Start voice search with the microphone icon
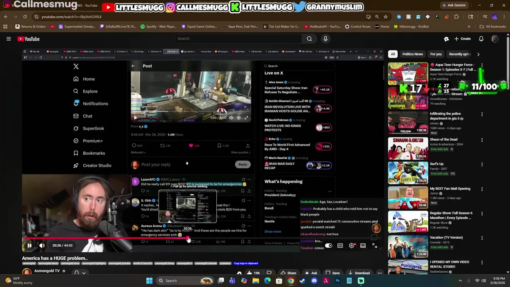Image resolution: width=510 pixels, height=287 pixels. 326,39
